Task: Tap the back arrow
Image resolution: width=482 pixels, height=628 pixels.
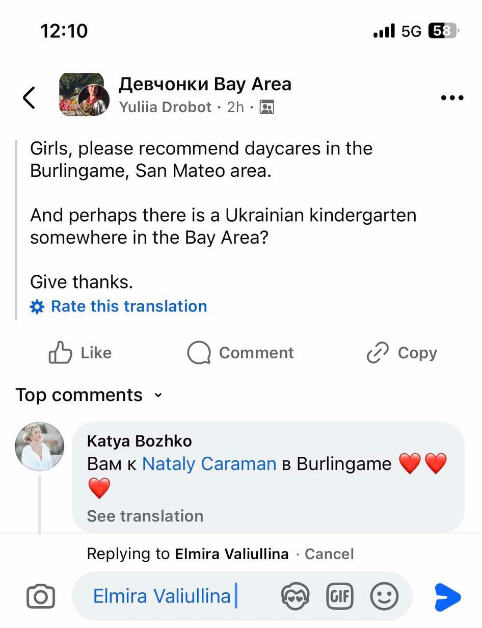Action: [x=30, y=97]
